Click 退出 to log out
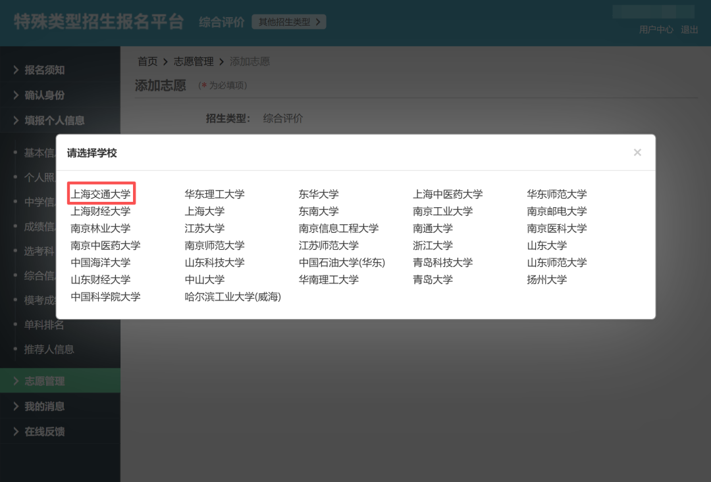The image size is (711, 482). click(689, 30)
